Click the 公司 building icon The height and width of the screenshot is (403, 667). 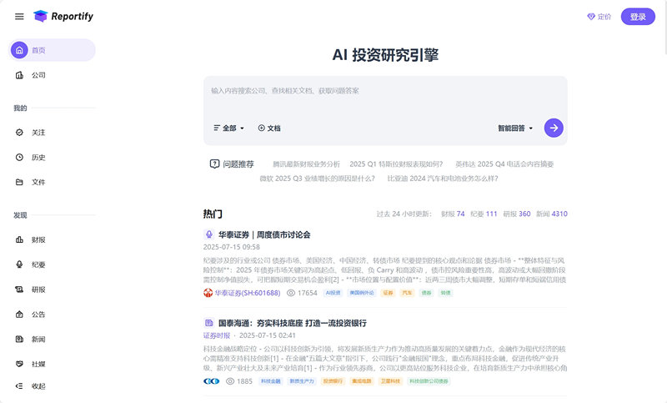click(19, 75)
